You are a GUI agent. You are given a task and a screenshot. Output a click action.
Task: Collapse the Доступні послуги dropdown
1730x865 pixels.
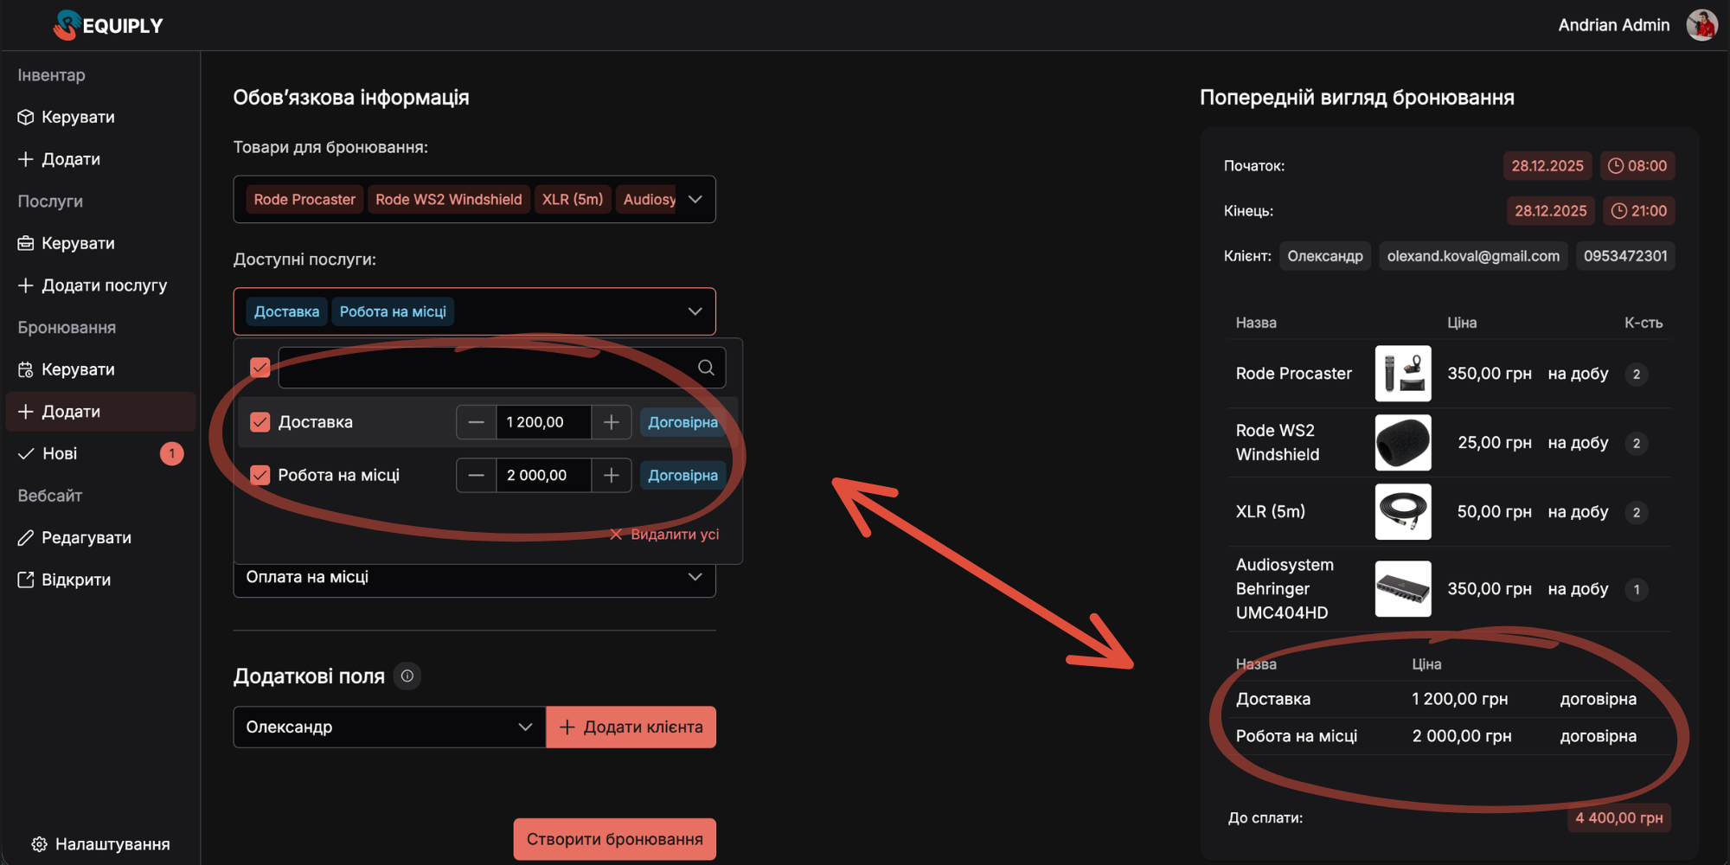tap(695, 311)
